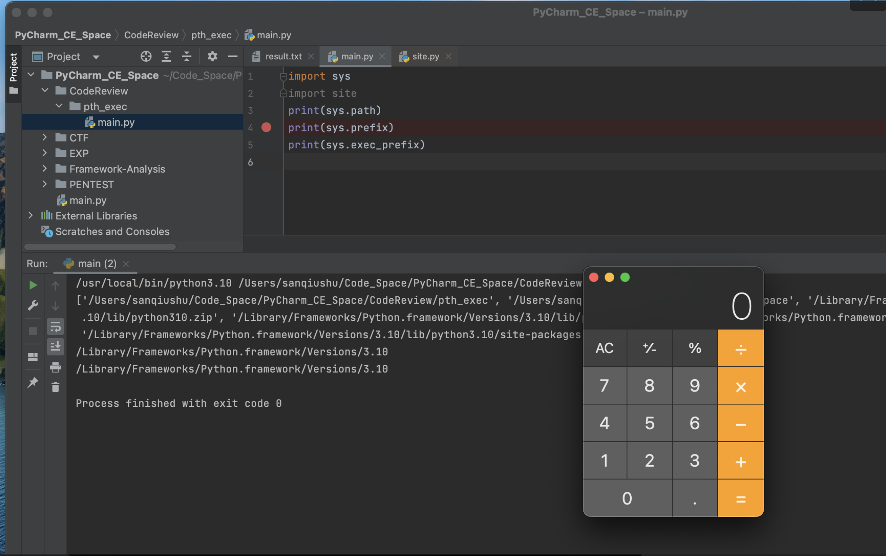Click minus key in Calculator
Viewport: 886px width, 556px height.
click(x=741, y=423)
